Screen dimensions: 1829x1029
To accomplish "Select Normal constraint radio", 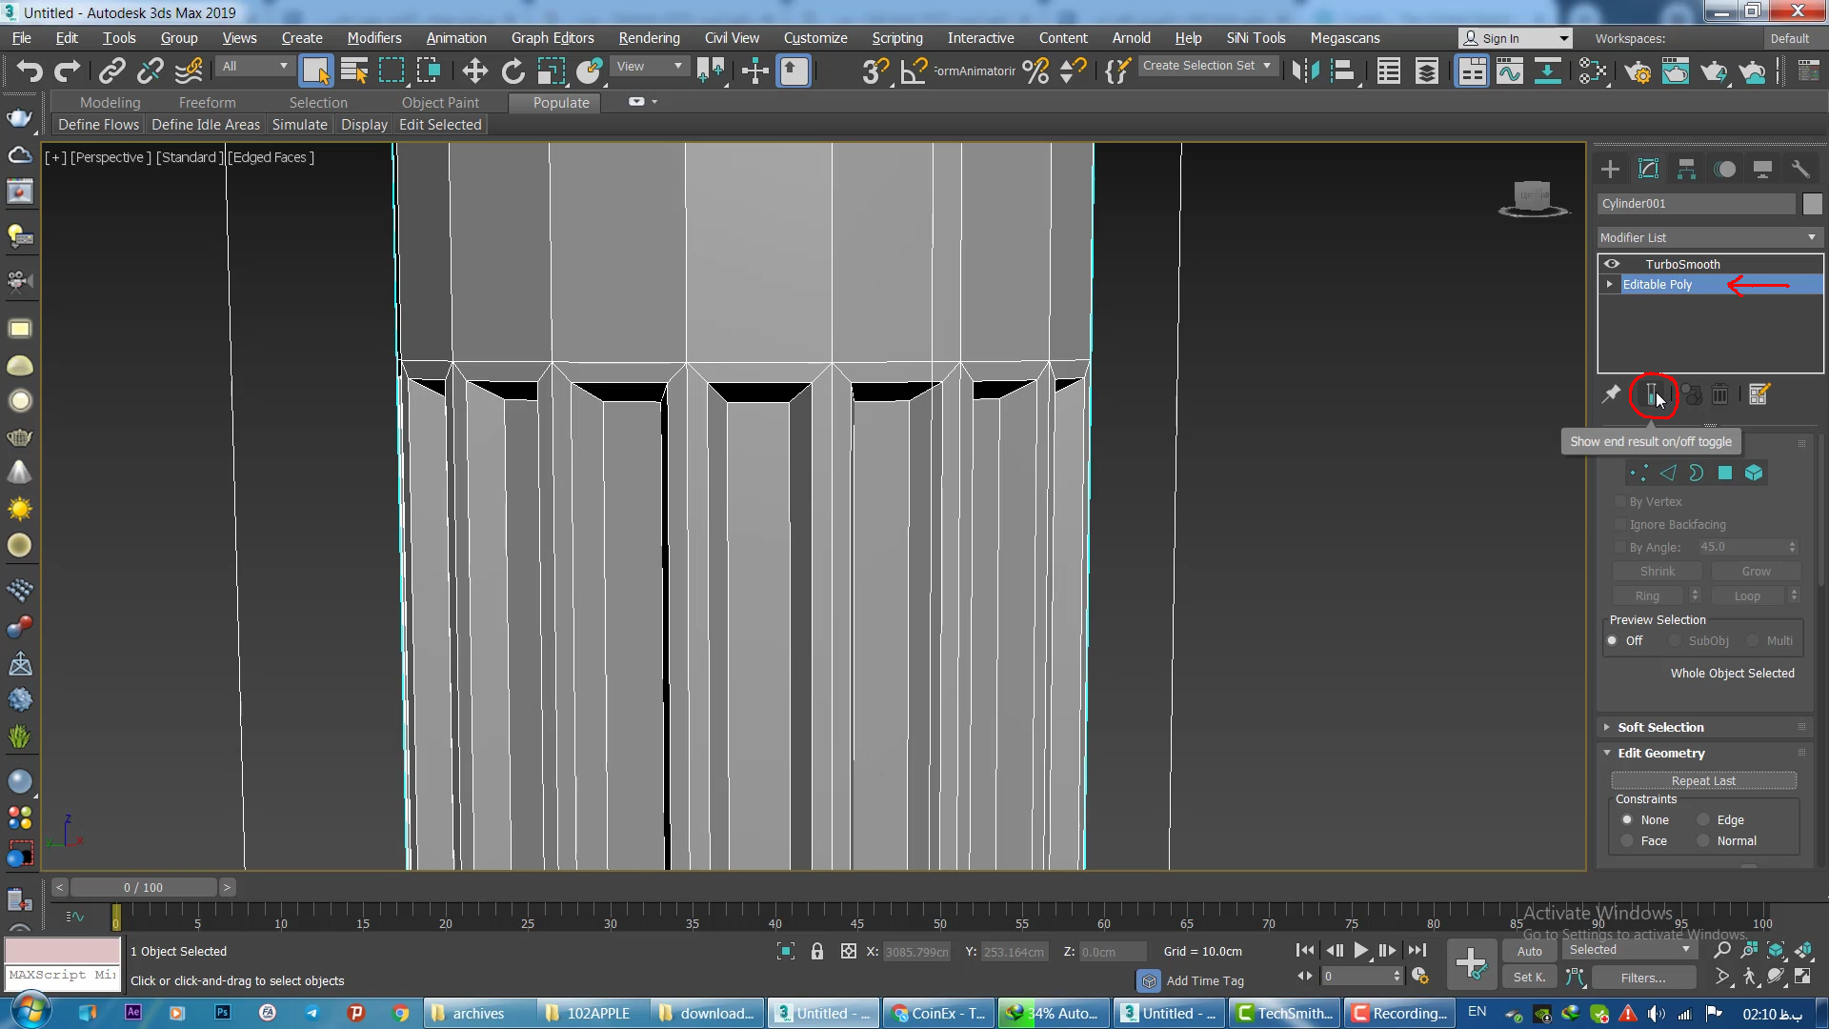I will pyautogui.click(x=1703, y=840).
